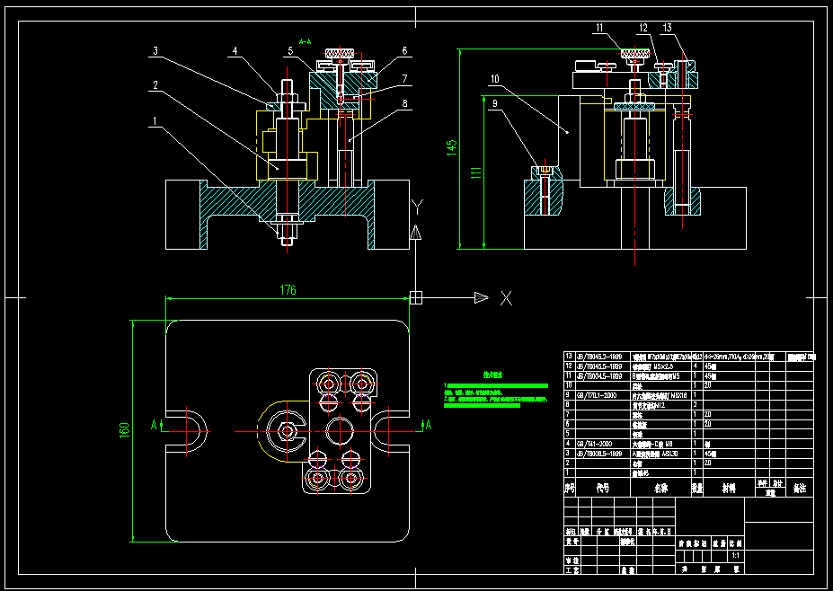The height and width of the screenshot is (591, 833).
Task: Select part callout number 13 in side view
Action: [x=668, y=28]
